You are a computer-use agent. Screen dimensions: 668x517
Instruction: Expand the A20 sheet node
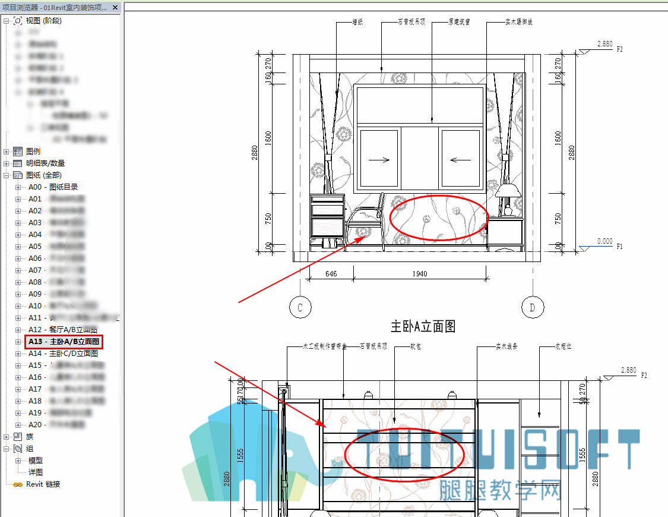(18, 424)
